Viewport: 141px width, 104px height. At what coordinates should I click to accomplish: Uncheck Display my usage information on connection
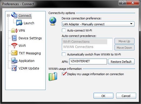[x=64, y=74]
